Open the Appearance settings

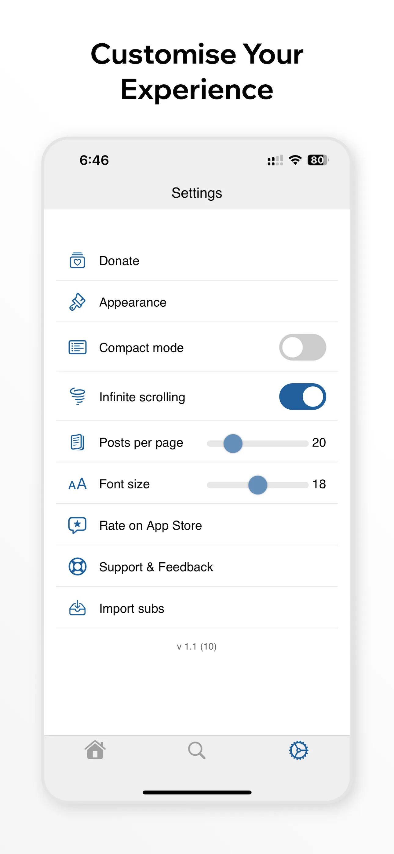point(197,302)
